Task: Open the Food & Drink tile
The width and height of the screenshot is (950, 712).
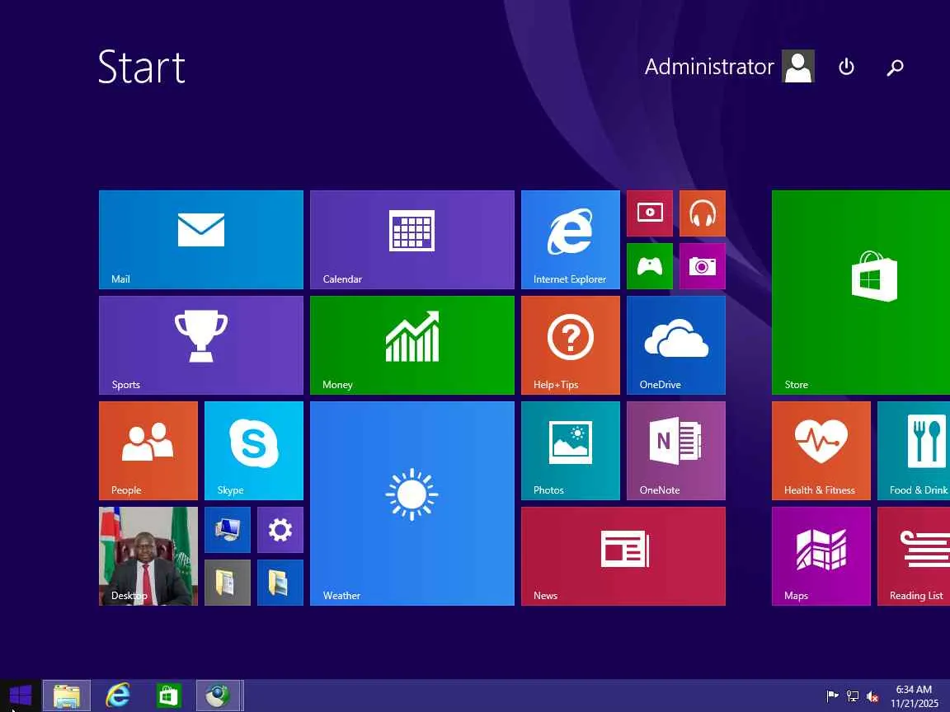Action: click(914, 451)
